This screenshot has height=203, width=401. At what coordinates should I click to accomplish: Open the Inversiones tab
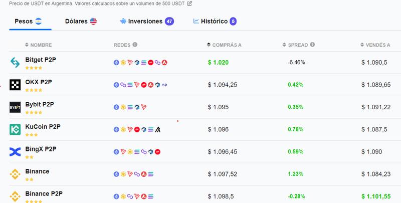[146, 22]
